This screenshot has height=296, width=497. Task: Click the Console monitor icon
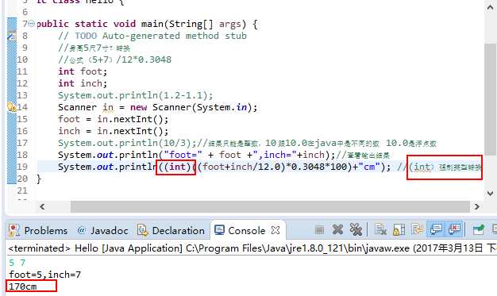219,230
